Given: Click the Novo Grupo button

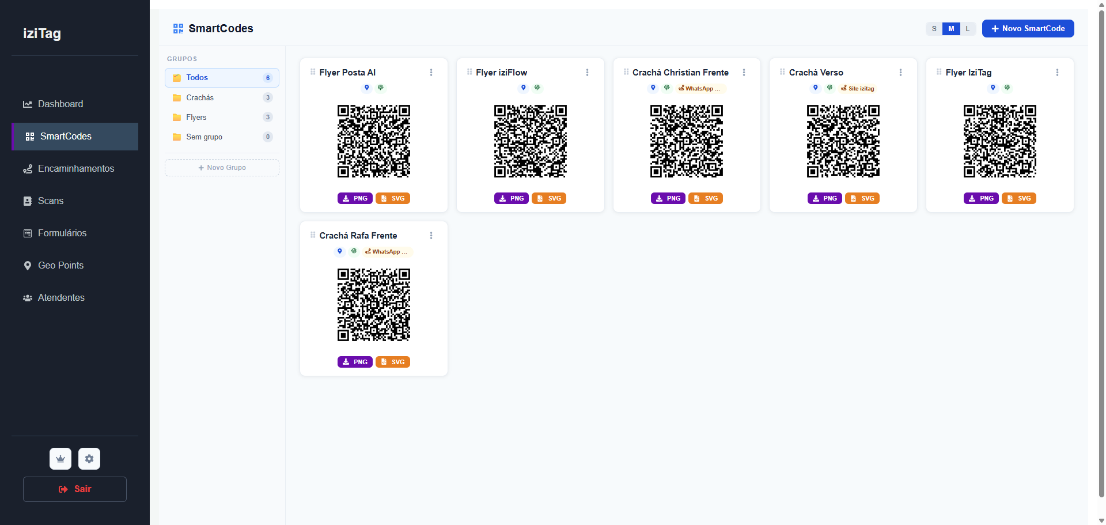Looking at the screenshot, I should pyautogui.click(x=222, y=168).
